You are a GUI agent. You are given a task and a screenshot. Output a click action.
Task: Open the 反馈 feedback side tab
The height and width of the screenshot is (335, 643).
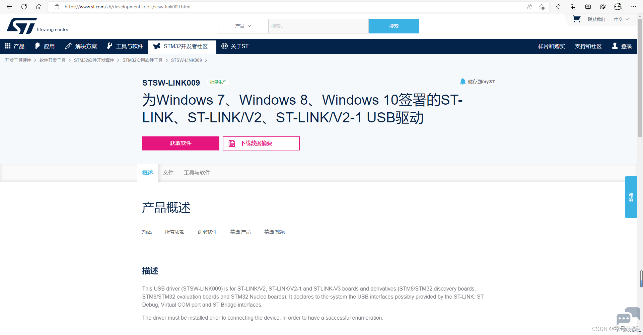click(631, 197)
